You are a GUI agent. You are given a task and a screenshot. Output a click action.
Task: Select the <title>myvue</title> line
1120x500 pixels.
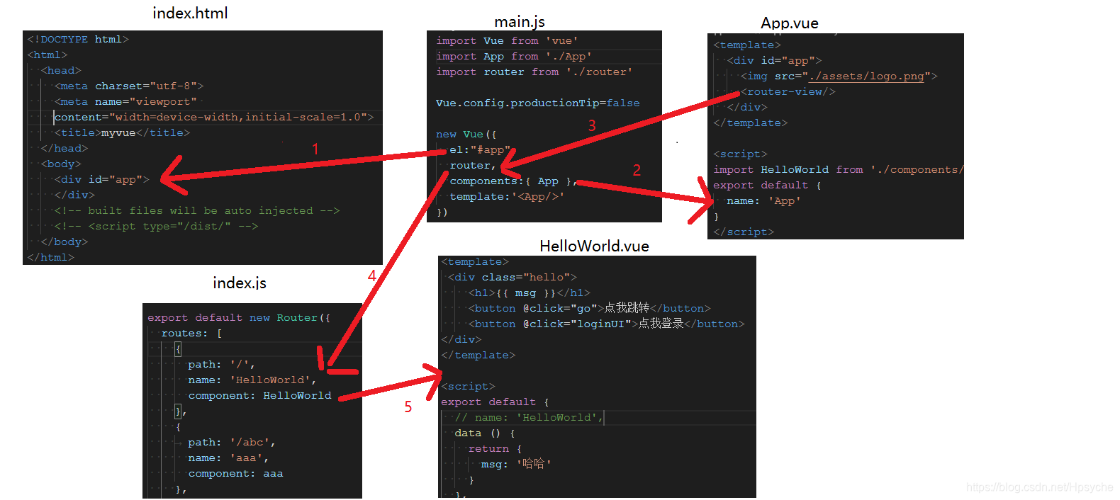pos(122,133)
